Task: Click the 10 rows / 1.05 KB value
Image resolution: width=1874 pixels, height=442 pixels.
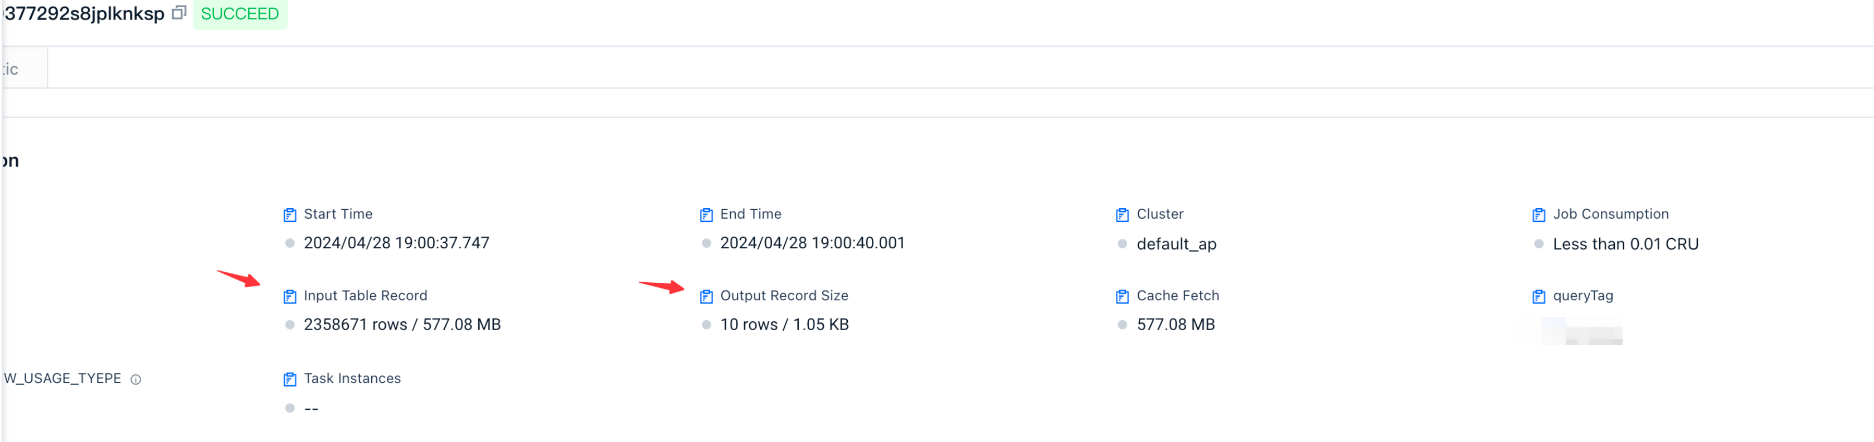Action: (x=784, y=324)
